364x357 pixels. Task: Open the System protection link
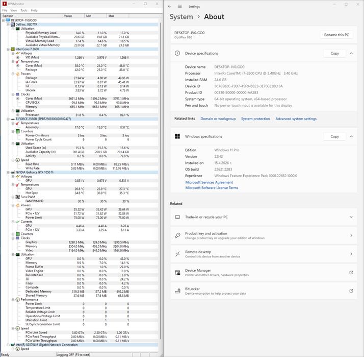255,118
